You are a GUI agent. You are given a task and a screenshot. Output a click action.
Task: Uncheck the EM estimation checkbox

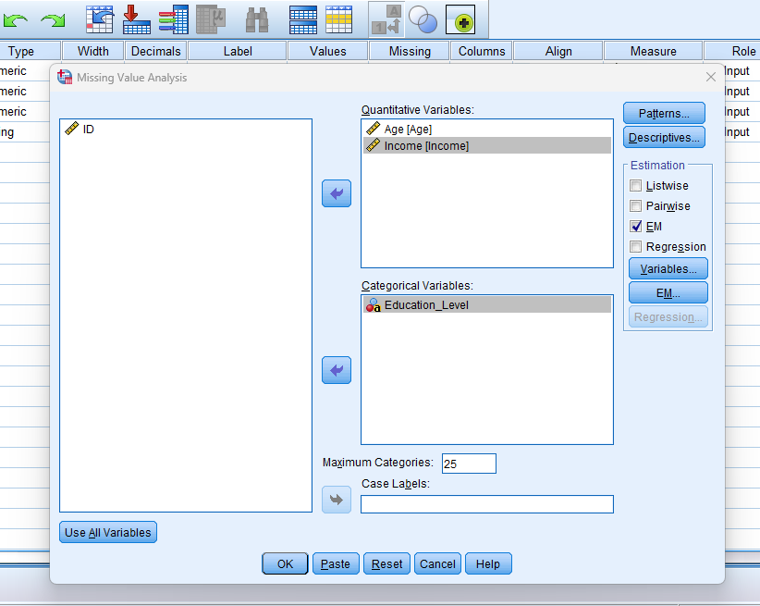(635, 226)
